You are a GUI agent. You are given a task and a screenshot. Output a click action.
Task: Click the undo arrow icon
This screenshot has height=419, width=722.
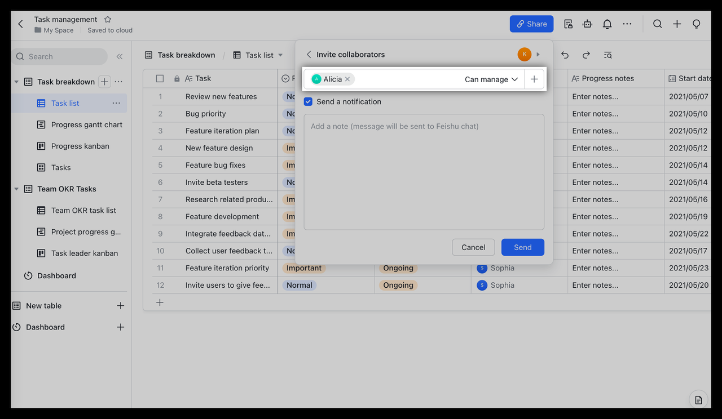click(x=565, y=55)
